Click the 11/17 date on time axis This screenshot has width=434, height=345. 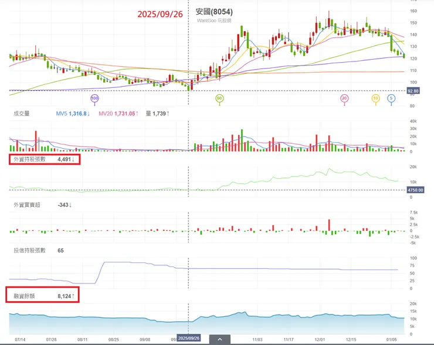289,340
